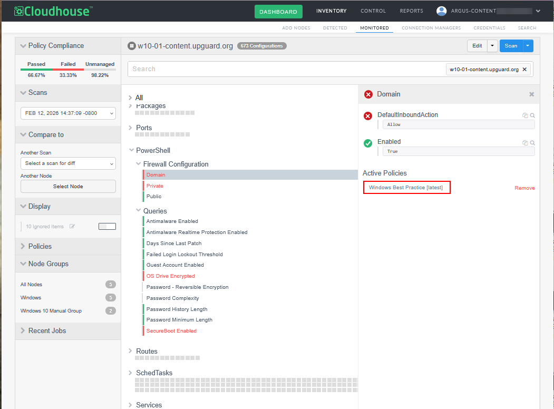
Task: Open the All Nodes group
Action: [x=31, y=285]
